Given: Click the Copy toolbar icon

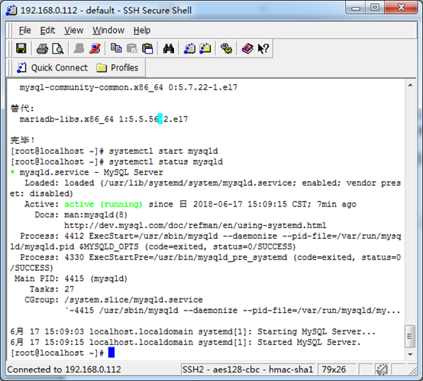Looking at the screenshot, I should [116, 48].
